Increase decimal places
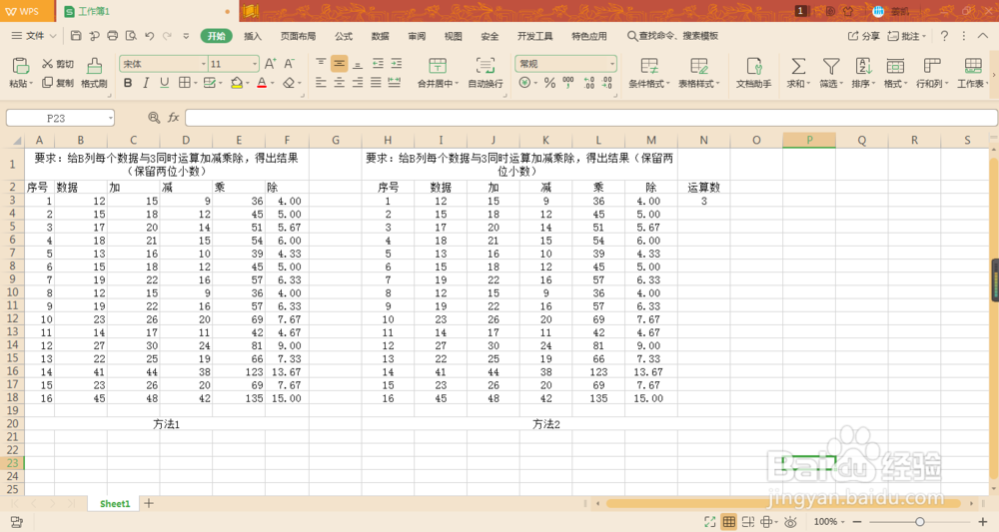Image resolution: width=999 pixels, height=532 pixels. [588, 83]
